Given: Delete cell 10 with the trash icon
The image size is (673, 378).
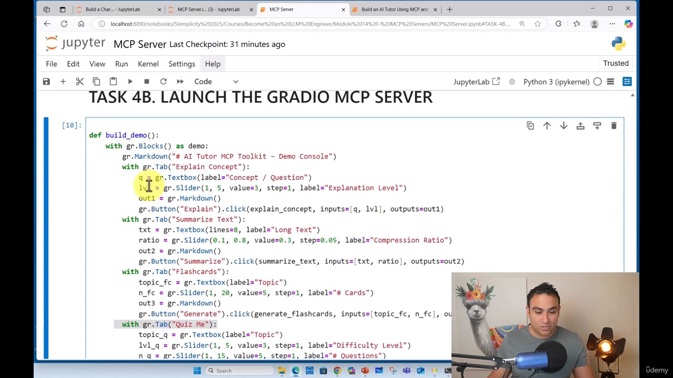Looking at the screenshot, I should (x=614, y=125).
